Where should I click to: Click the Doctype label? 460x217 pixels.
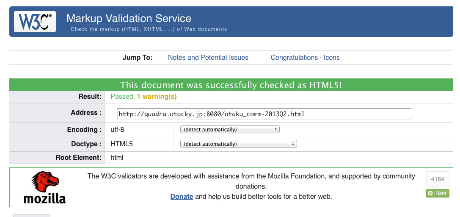(x=86, y=144)
